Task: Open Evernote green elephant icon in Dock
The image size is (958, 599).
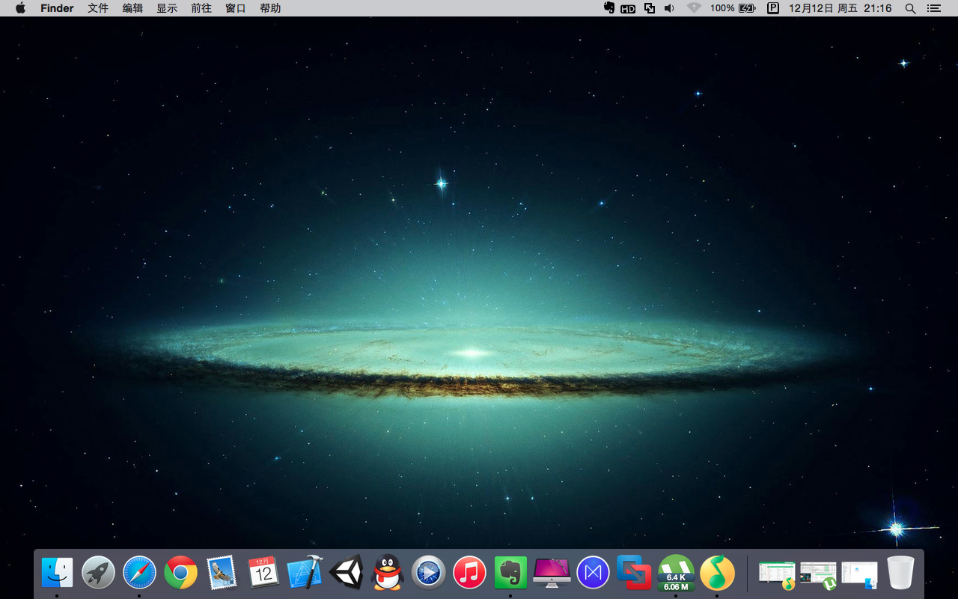Action: click(510, 573)
